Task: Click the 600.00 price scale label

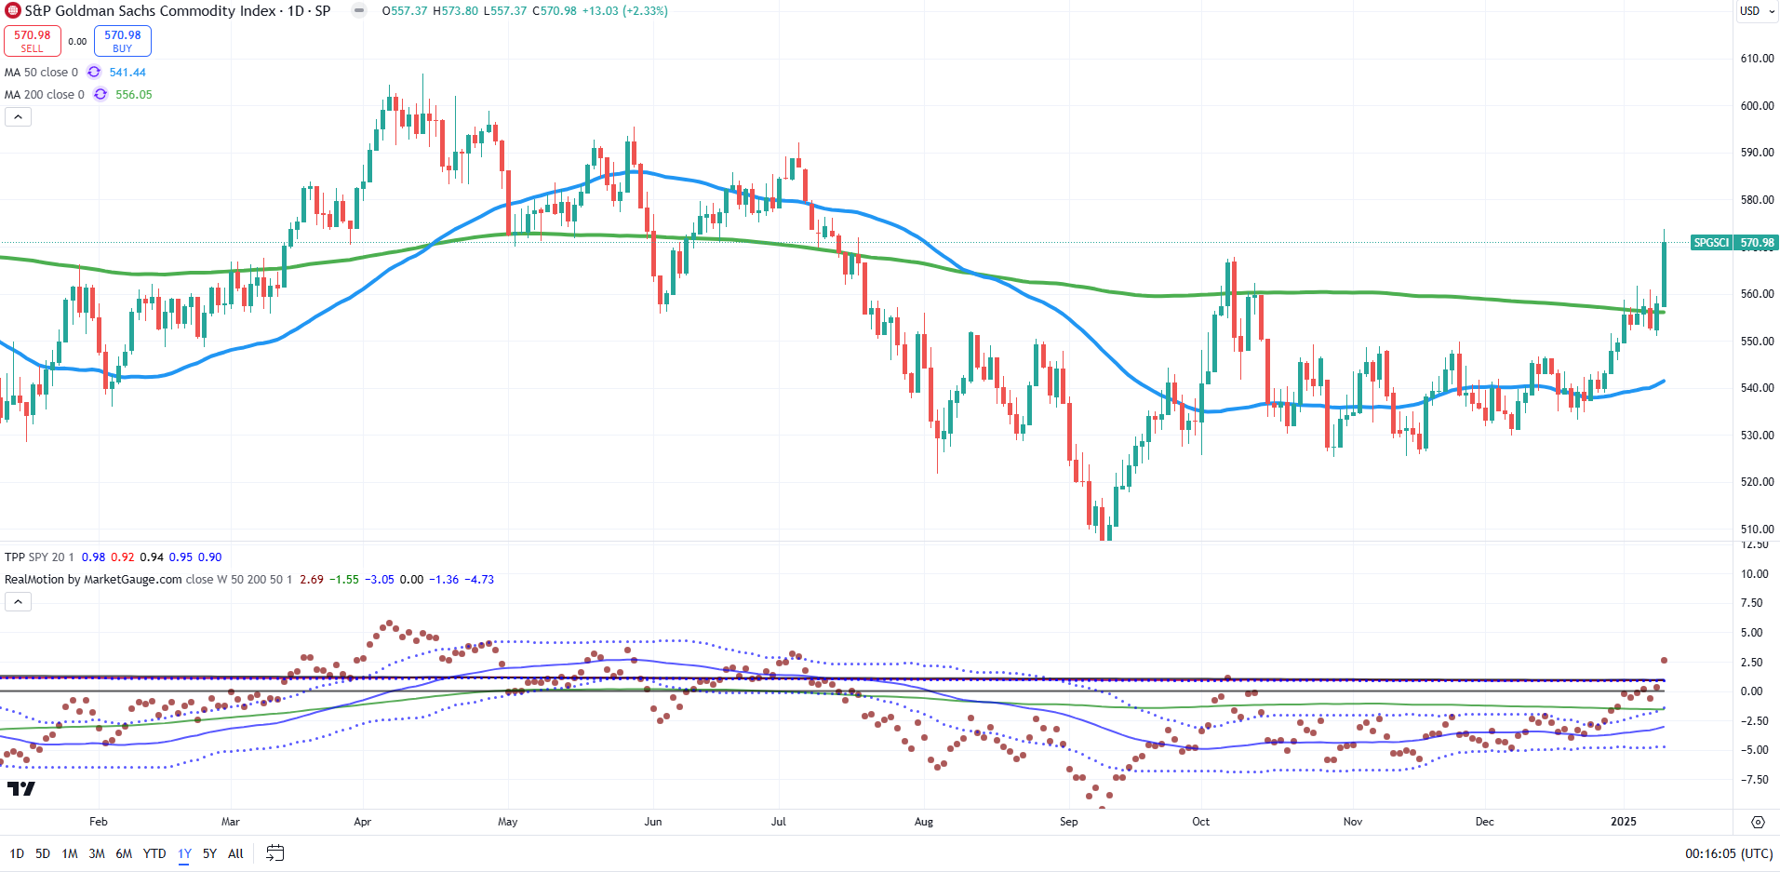Action: (x=1757, y=106)
